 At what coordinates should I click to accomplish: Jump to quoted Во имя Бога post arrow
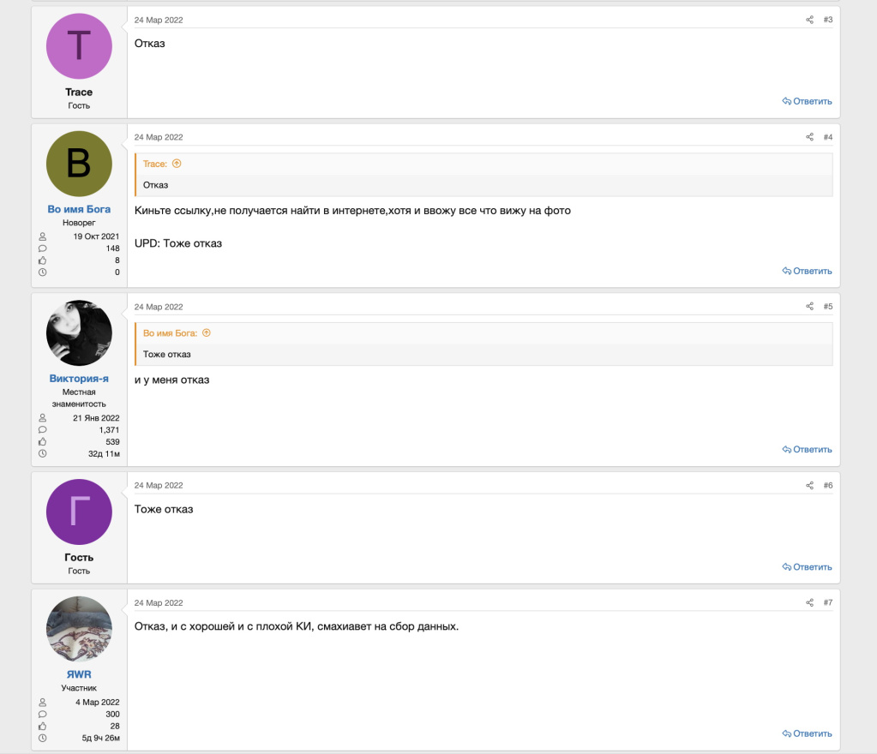click(x=206, y=333)
